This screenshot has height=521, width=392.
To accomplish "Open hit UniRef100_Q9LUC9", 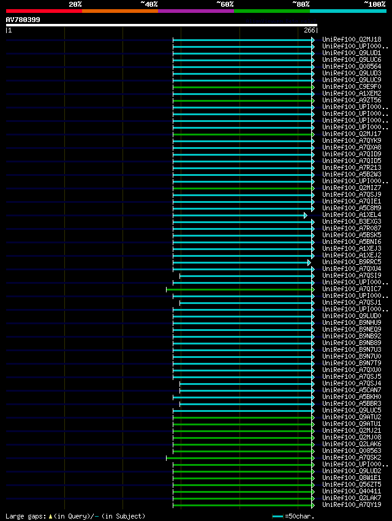I will (x=352, y=80).
